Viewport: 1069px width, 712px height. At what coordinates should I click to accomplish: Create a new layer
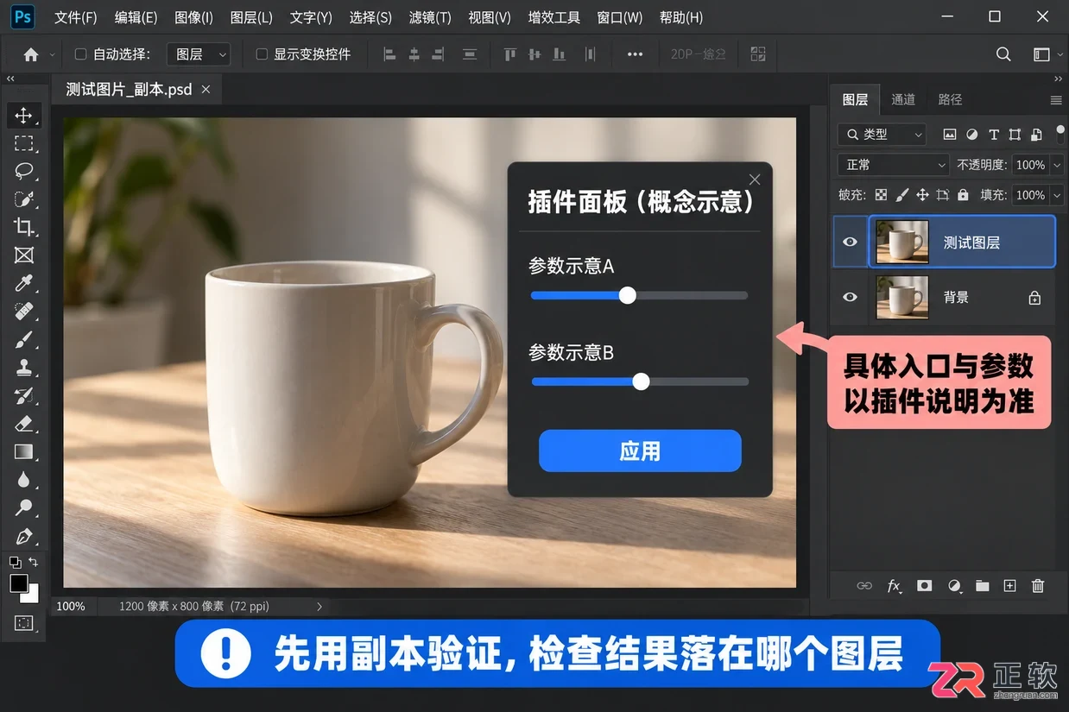click(1009, 585)
